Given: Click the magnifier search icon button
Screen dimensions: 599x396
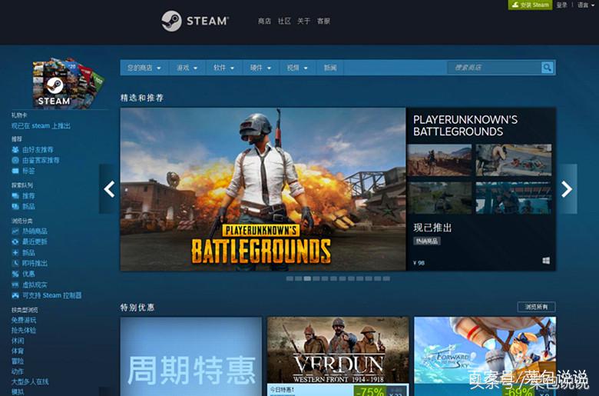Looking at the screenshot, I should pos(547,68).
